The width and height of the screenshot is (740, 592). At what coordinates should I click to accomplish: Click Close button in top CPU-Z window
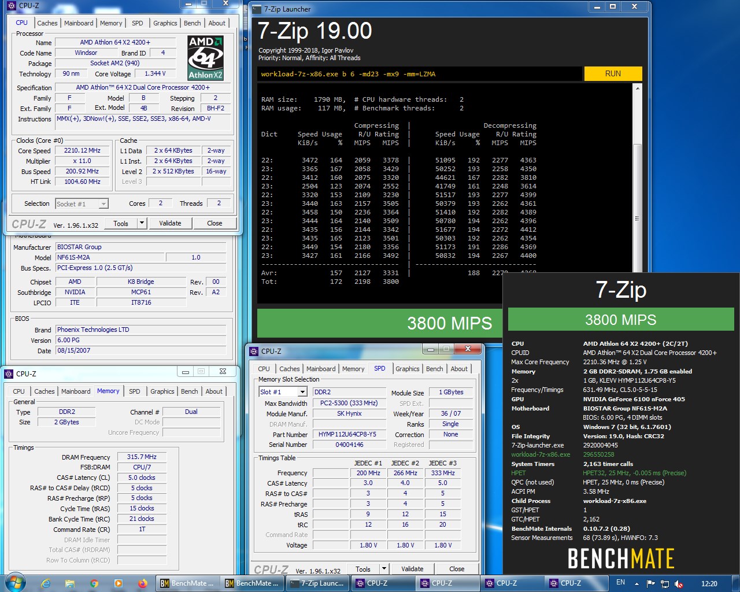tap(214, 223)
